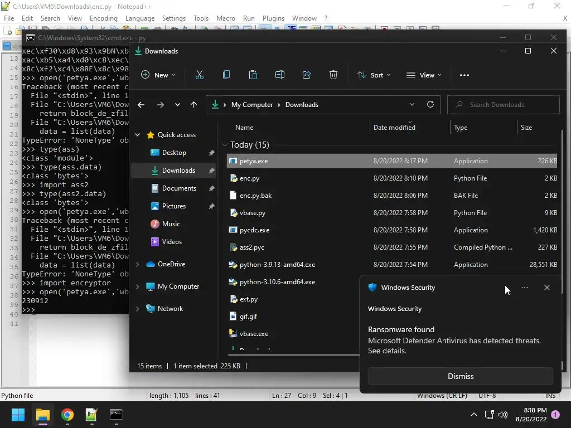
Task: Open the View dropdown menu
Action: click(x=424, y=75)
